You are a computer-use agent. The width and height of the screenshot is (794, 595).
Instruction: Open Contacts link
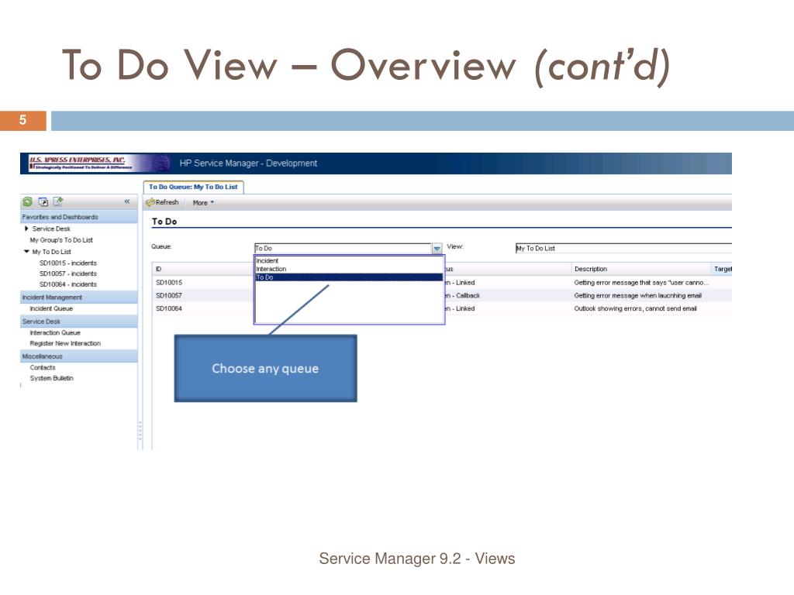click(43, 368)
